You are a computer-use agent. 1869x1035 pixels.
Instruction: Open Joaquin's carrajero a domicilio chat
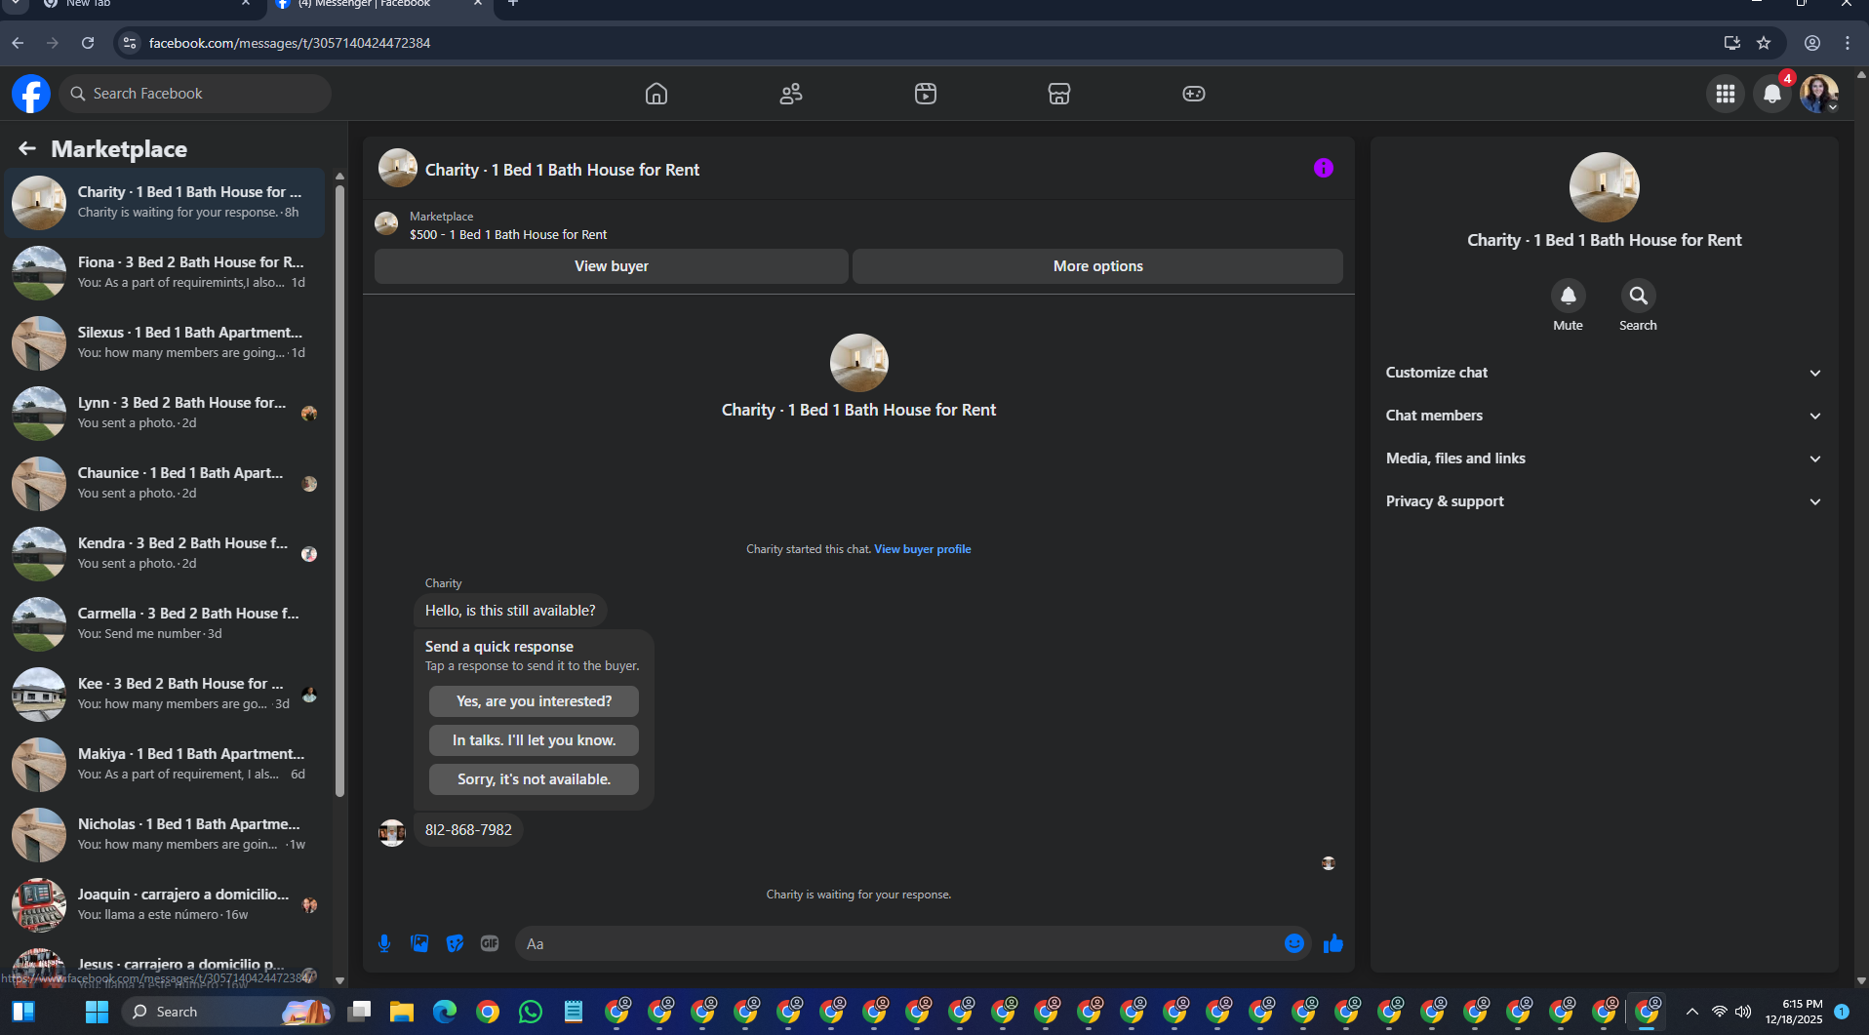(x=165, y=904)
